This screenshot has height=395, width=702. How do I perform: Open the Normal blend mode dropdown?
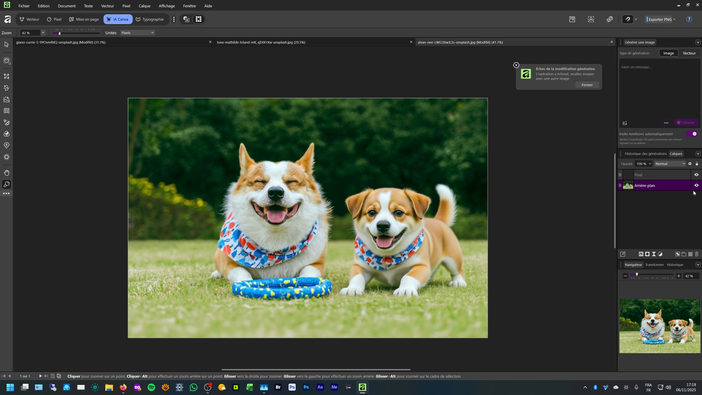point(670,164)
